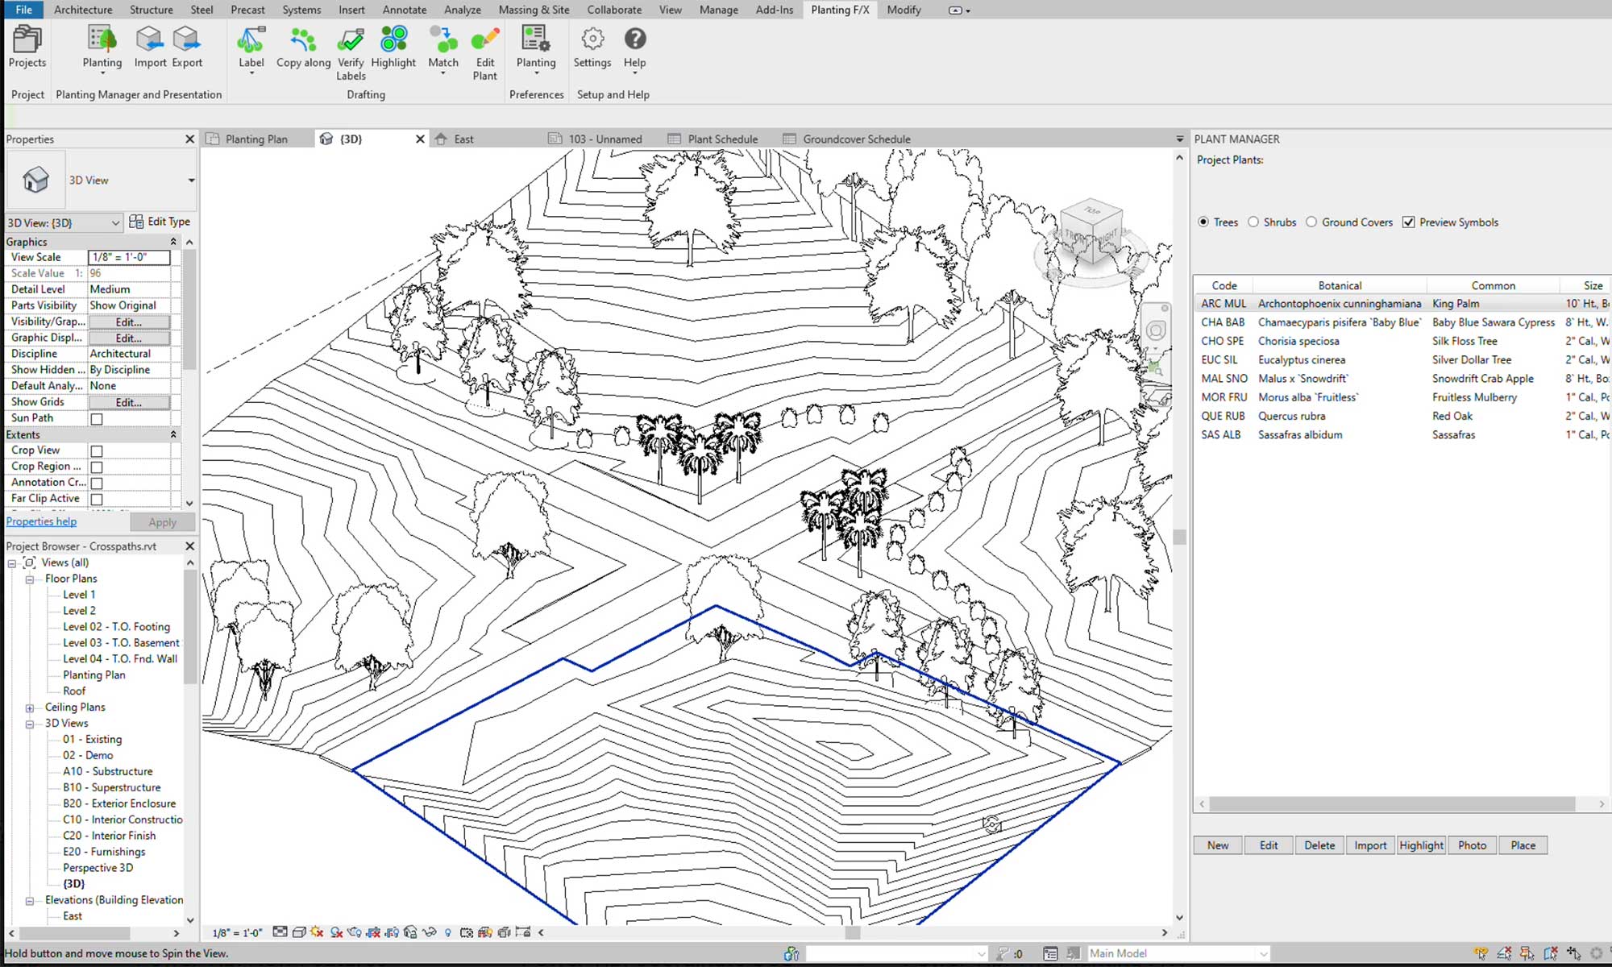Switch to the Plant Schedule tab

click(722, 139)
